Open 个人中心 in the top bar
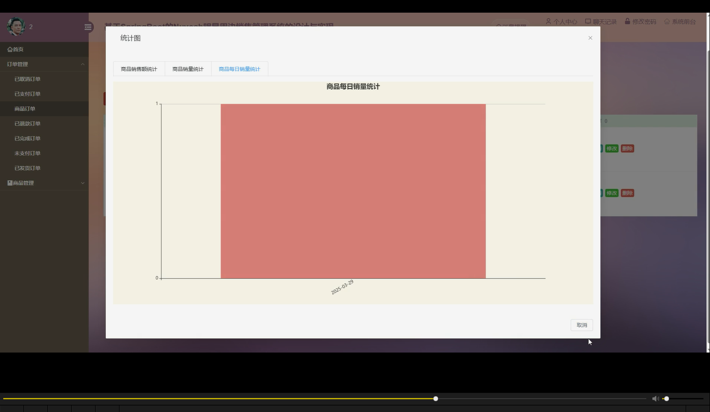 [565, 22]
